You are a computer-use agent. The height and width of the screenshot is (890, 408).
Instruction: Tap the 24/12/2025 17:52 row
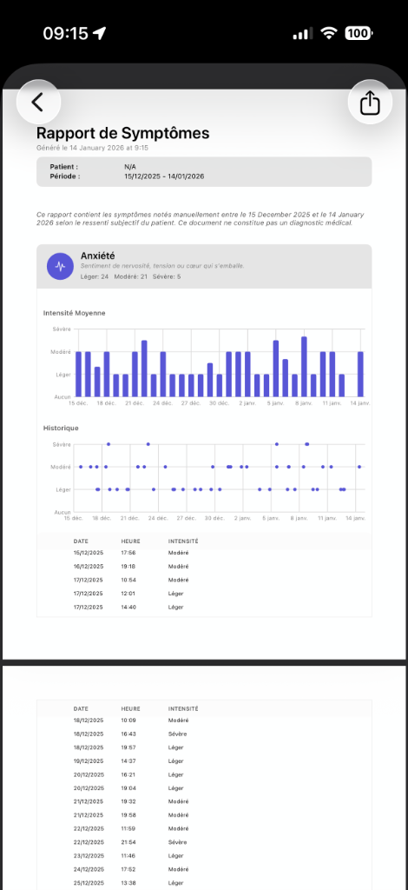(204, 869)
